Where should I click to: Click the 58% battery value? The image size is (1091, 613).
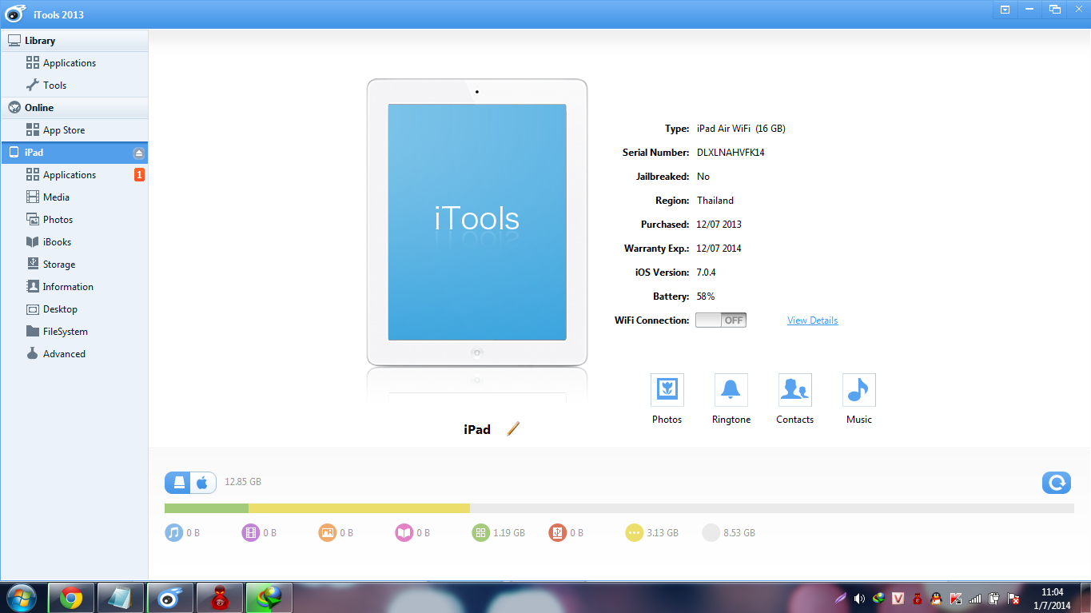[706, 297]
